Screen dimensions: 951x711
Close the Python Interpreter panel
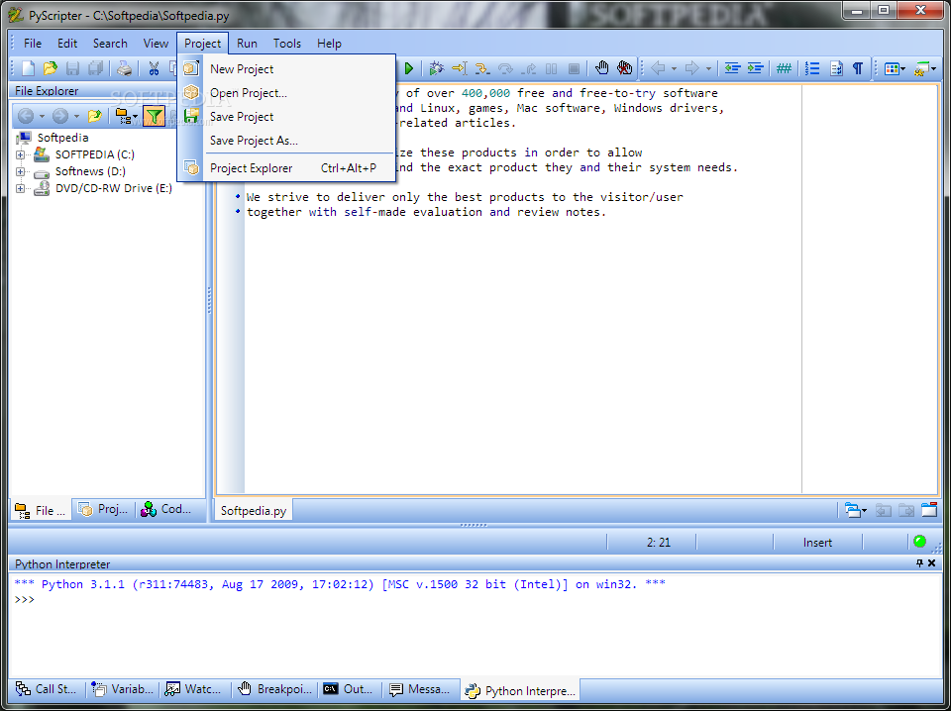click(x=932, y=563)
